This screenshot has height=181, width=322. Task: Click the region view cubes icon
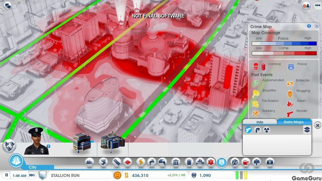(x=9, y=146)
